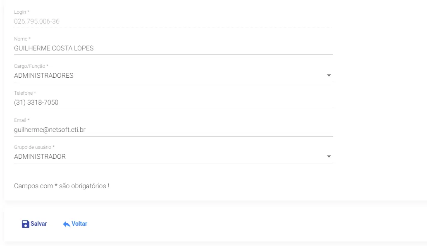Focus the Nome field with GUILHERME COSTA LOPES
Viewport: 427px width, 246px height.
165,48
